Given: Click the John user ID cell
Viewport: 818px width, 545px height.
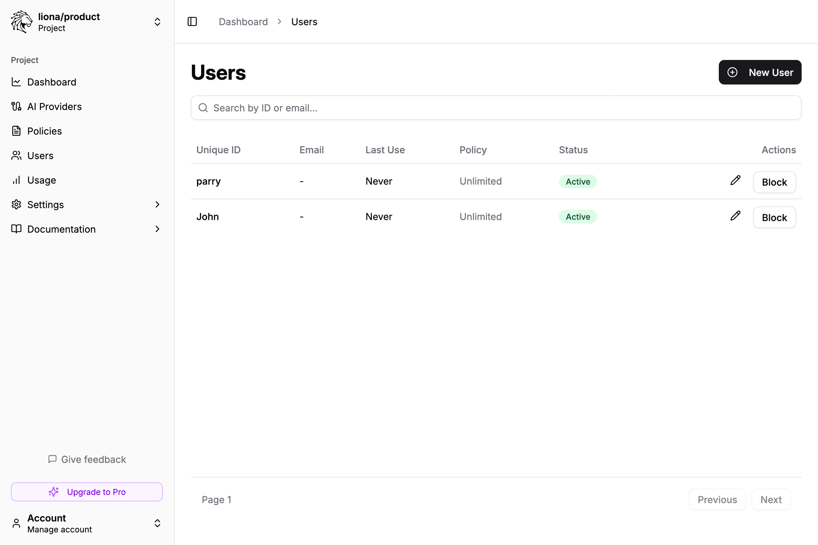Looking at the screenshot, I should point(208,217).
